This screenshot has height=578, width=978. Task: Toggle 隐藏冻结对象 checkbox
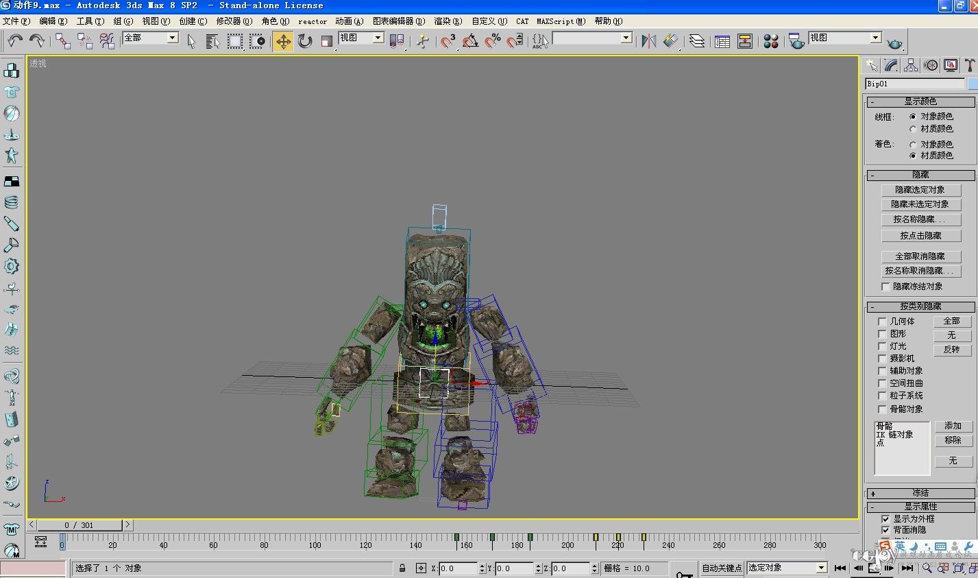tap(885, 287)
